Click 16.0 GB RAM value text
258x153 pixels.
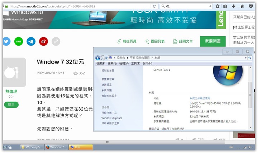pyautogui.click(x=203, y=112)
